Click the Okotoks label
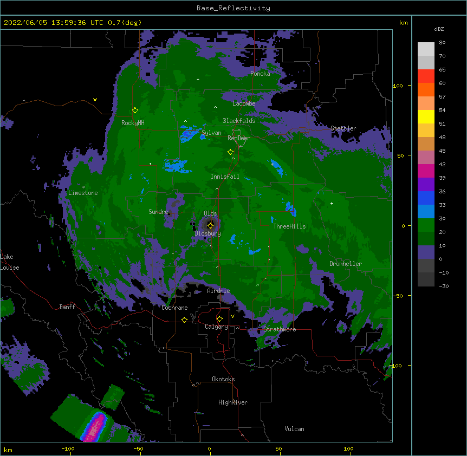467x456 pixels. 223,379
